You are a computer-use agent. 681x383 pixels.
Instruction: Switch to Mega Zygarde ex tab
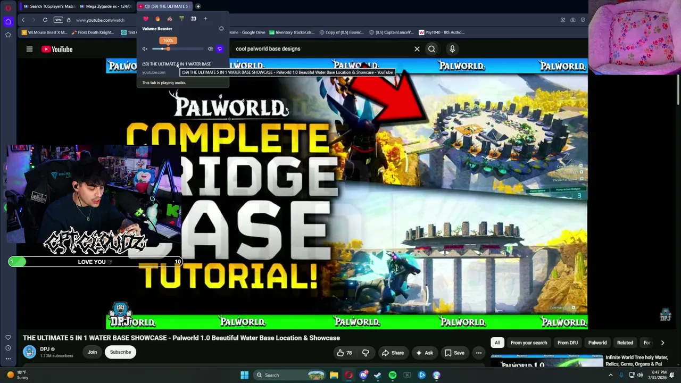click(105, 6)
